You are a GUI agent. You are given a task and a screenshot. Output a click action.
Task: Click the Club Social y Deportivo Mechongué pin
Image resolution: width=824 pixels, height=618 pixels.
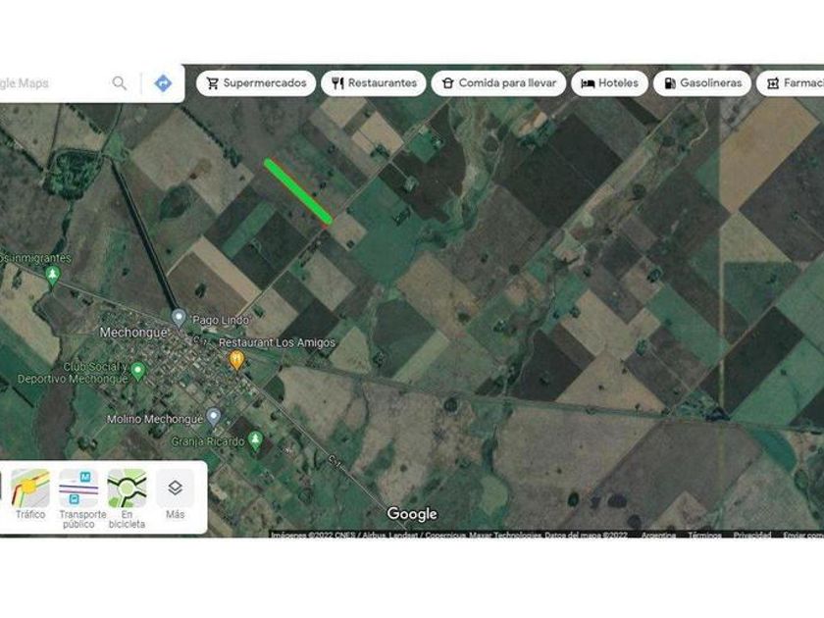pos(138,371)
